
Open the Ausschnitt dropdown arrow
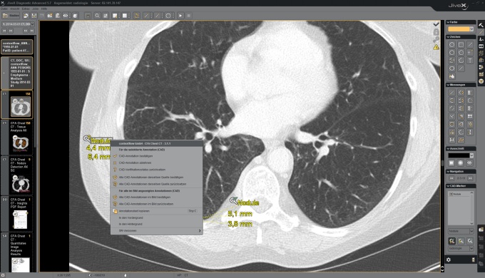471,155
